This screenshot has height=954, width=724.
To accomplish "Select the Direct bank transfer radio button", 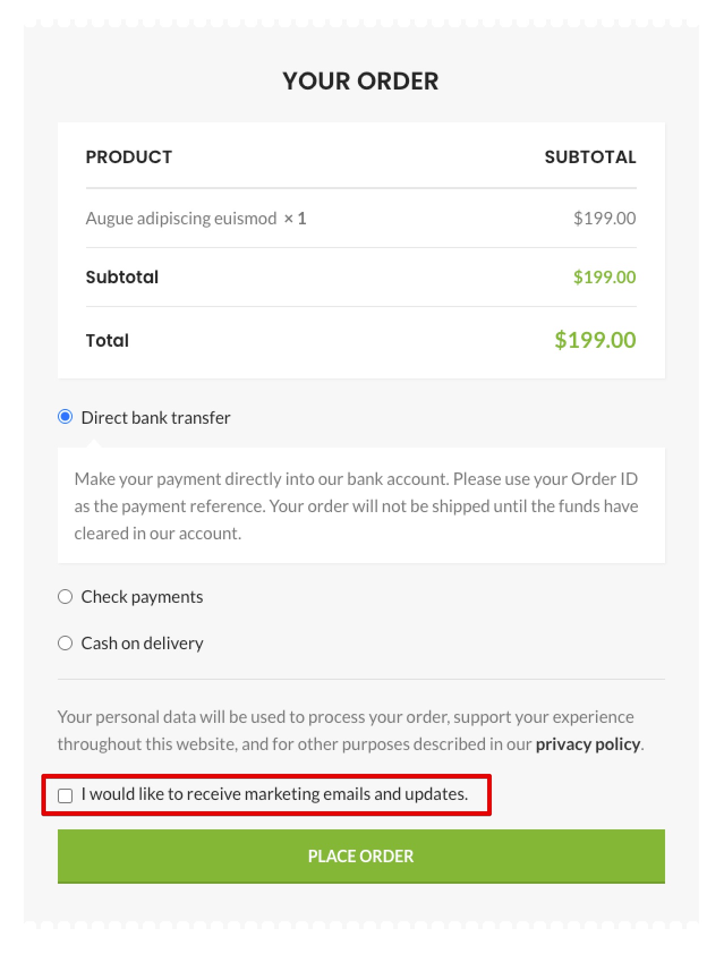I will (x=65, y=417).
